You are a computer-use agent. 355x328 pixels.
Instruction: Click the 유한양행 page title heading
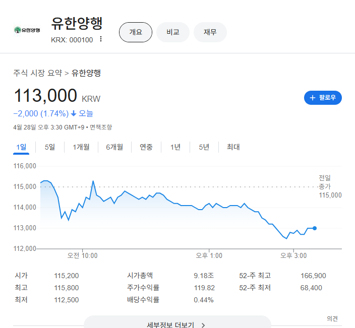pyautogui.click(x=77, y=24)
